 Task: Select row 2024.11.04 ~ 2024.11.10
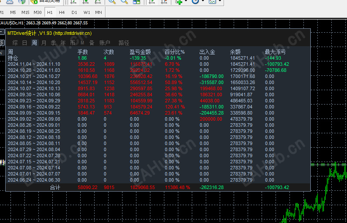(158, 64)
